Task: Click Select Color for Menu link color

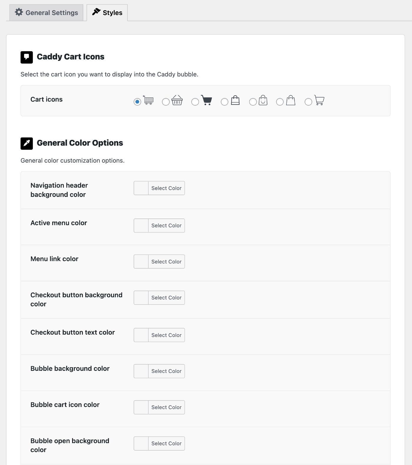Action: point(167,262)
